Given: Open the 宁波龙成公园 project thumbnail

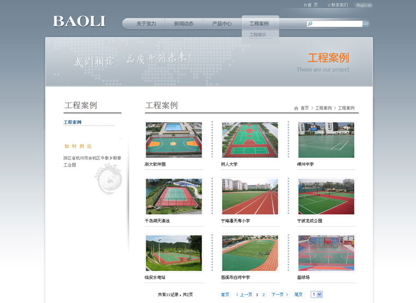Looking at the screenshot, I should pos(326,197).
